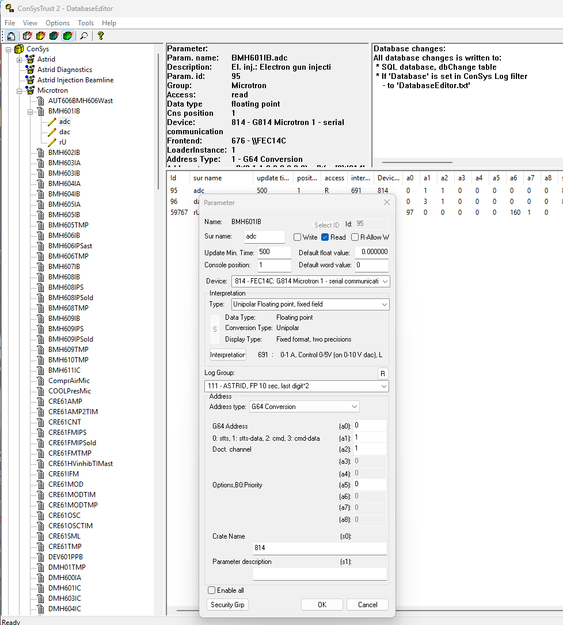Screen dimensions: 563x625
Task: Open the Address type G64 Conversion dropdown
Action: pyautogui.click(x=354, y=407)
